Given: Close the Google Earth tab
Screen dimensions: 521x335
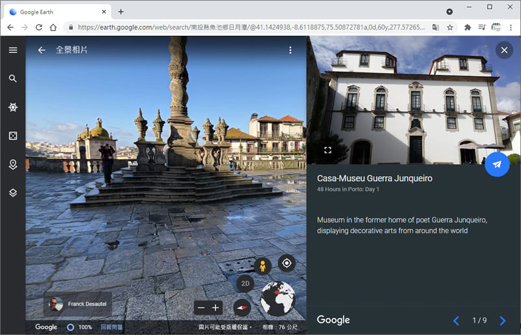Looking at the screenshot, I should tap(104, 12).
